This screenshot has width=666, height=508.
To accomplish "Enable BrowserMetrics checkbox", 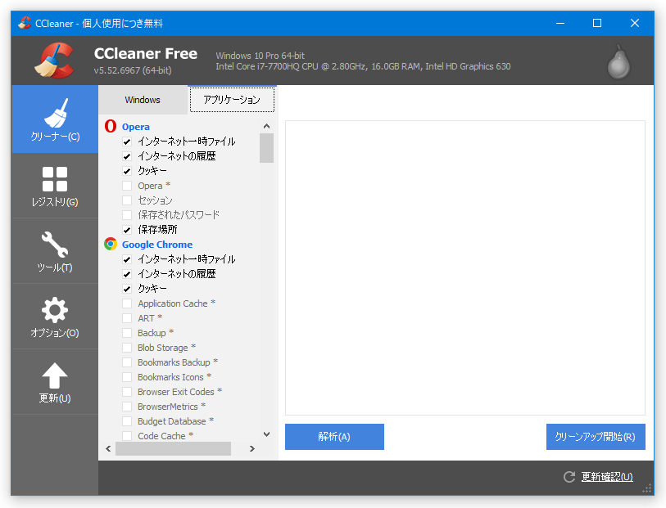I will tap(127, 407).
